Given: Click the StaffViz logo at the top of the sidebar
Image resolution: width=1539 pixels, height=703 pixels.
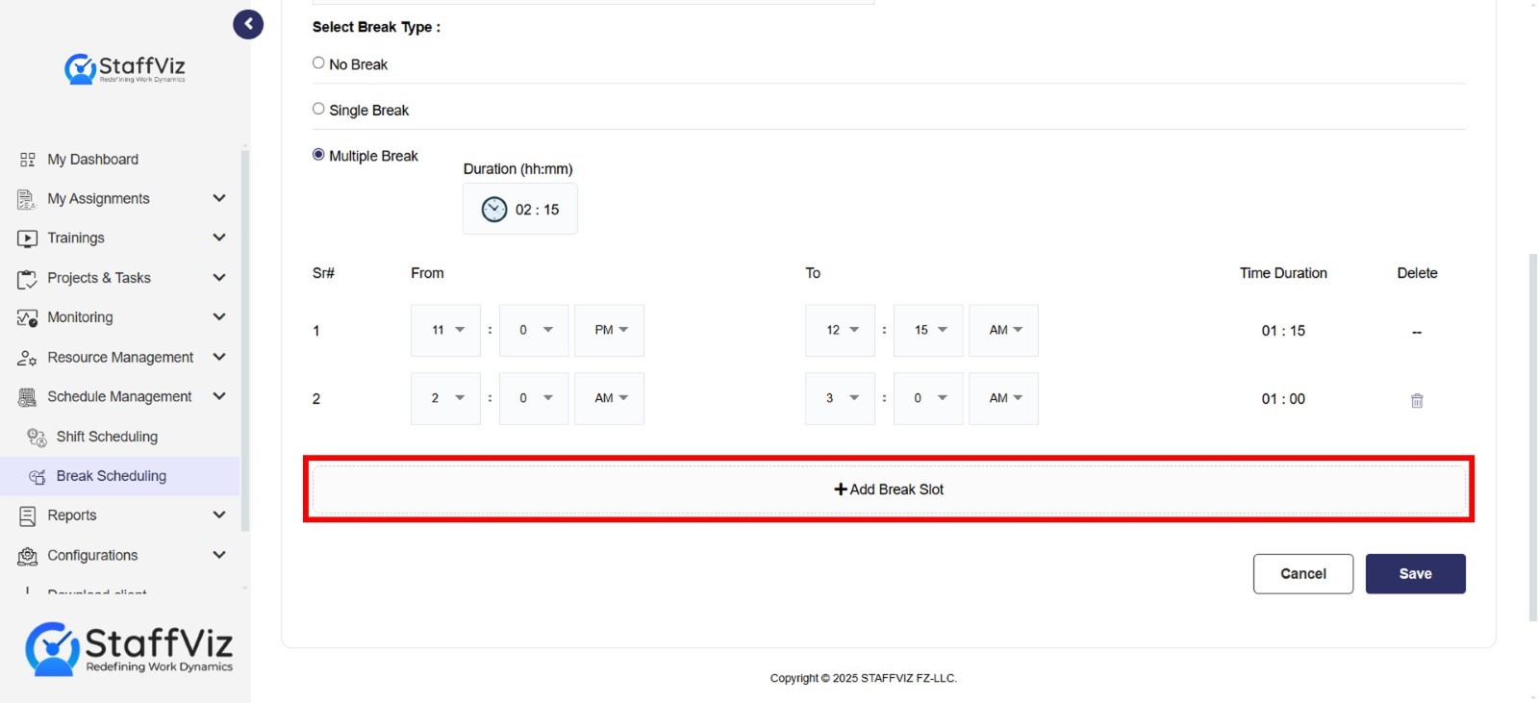Looking at the screenshot, I should (125, 68).
